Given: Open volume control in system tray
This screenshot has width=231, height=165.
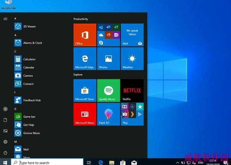Looking at the screenshot, I should click(x=194, y=163).
